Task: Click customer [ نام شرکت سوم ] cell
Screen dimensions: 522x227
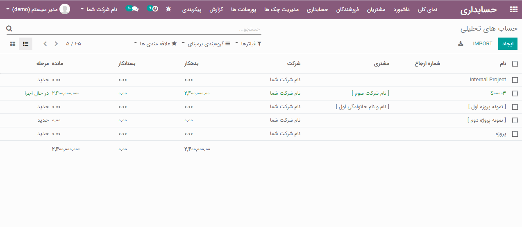Action: [370, 93]
